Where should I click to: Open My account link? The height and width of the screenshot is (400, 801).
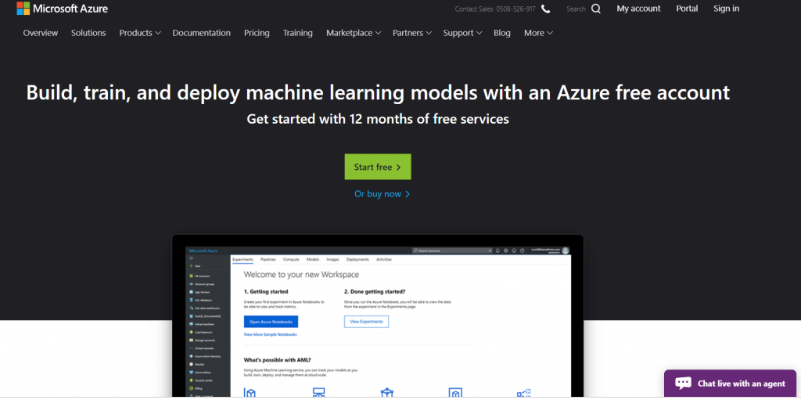coord(638,9)
